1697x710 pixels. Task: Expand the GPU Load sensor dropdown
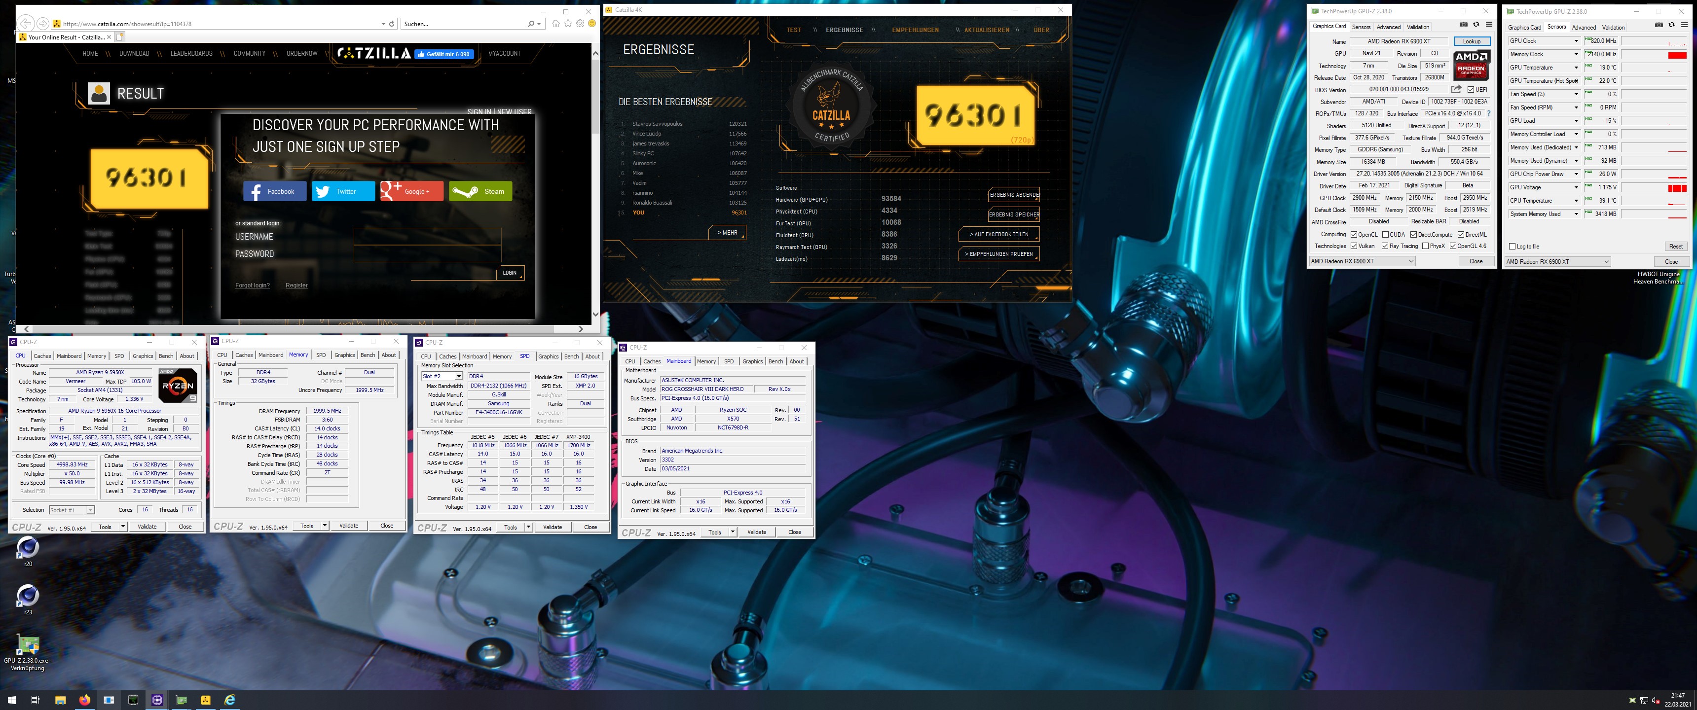[x=1577, y=120]
